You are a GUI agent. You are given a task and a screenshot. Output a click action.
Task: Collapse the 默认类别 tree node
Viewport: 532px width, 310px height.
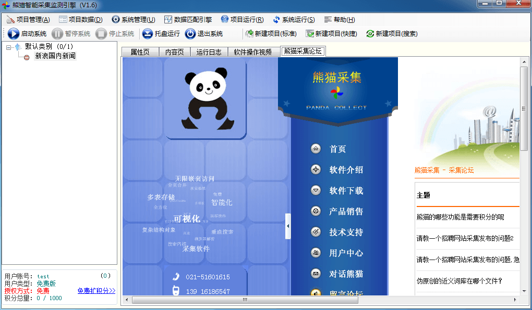pyautogui.click(x=9, y=47)
